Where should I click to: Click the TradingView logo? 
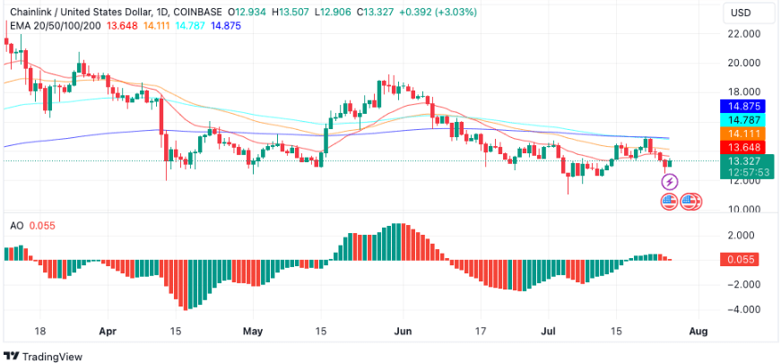42,356
